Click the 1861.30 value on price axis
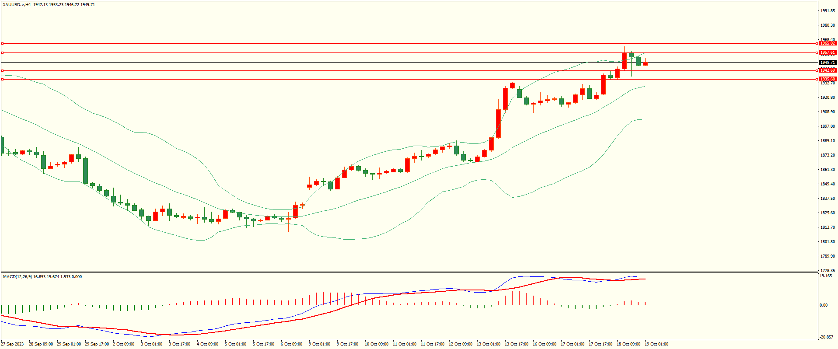This screenshot has height=349, width=838. click(x=828, y=170)
